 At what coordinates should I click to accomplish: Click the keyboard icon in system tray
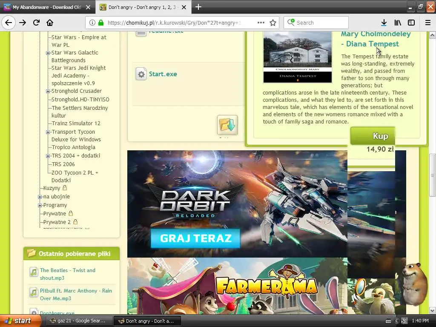pyautogui.click(x=388, y=321)
